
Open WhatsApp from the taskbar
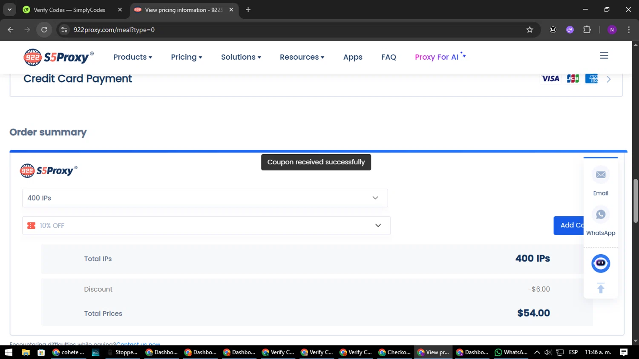511,352
